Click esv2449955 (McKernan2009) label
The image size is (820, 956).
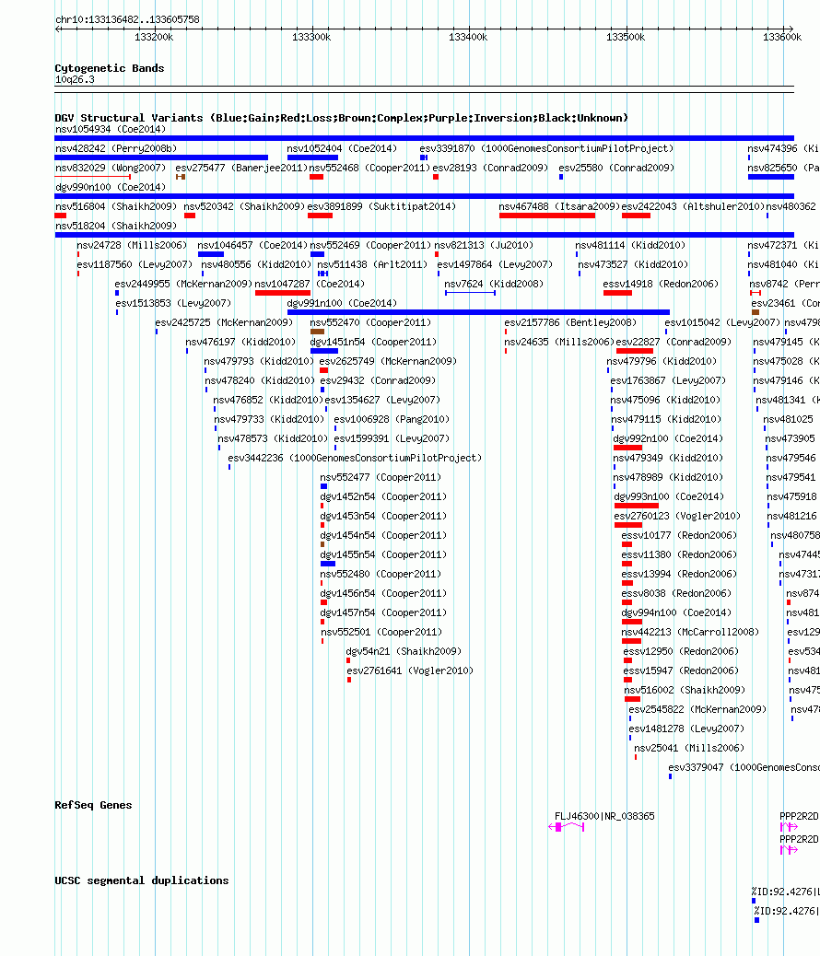[183, 284]
